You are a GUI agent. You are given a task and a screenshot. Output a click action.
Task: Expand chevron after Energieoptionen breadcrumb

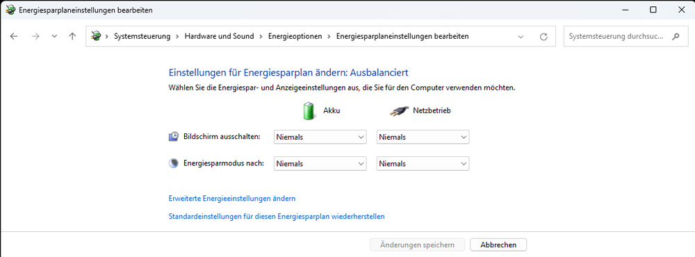[x=329, y=36]
